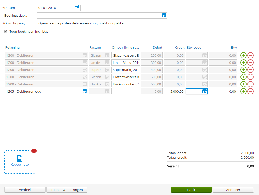
Task: Click the Verdeel button
Action: [x=25, y=190]
